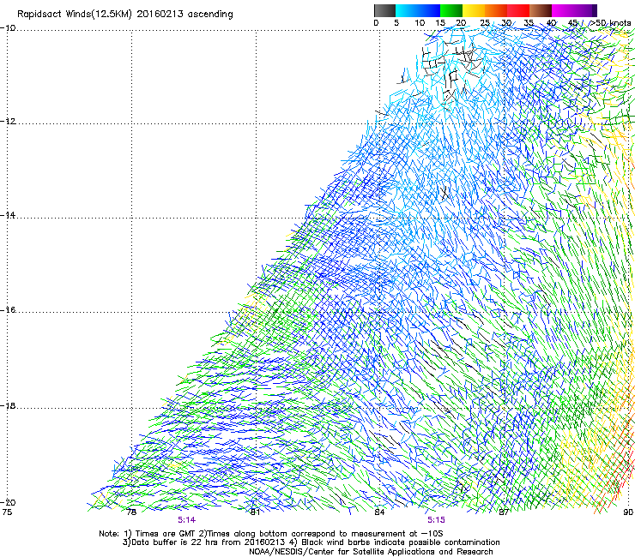Click the '-18' latitude axis label
Screen dimensions: 635x557
point(8,405)
